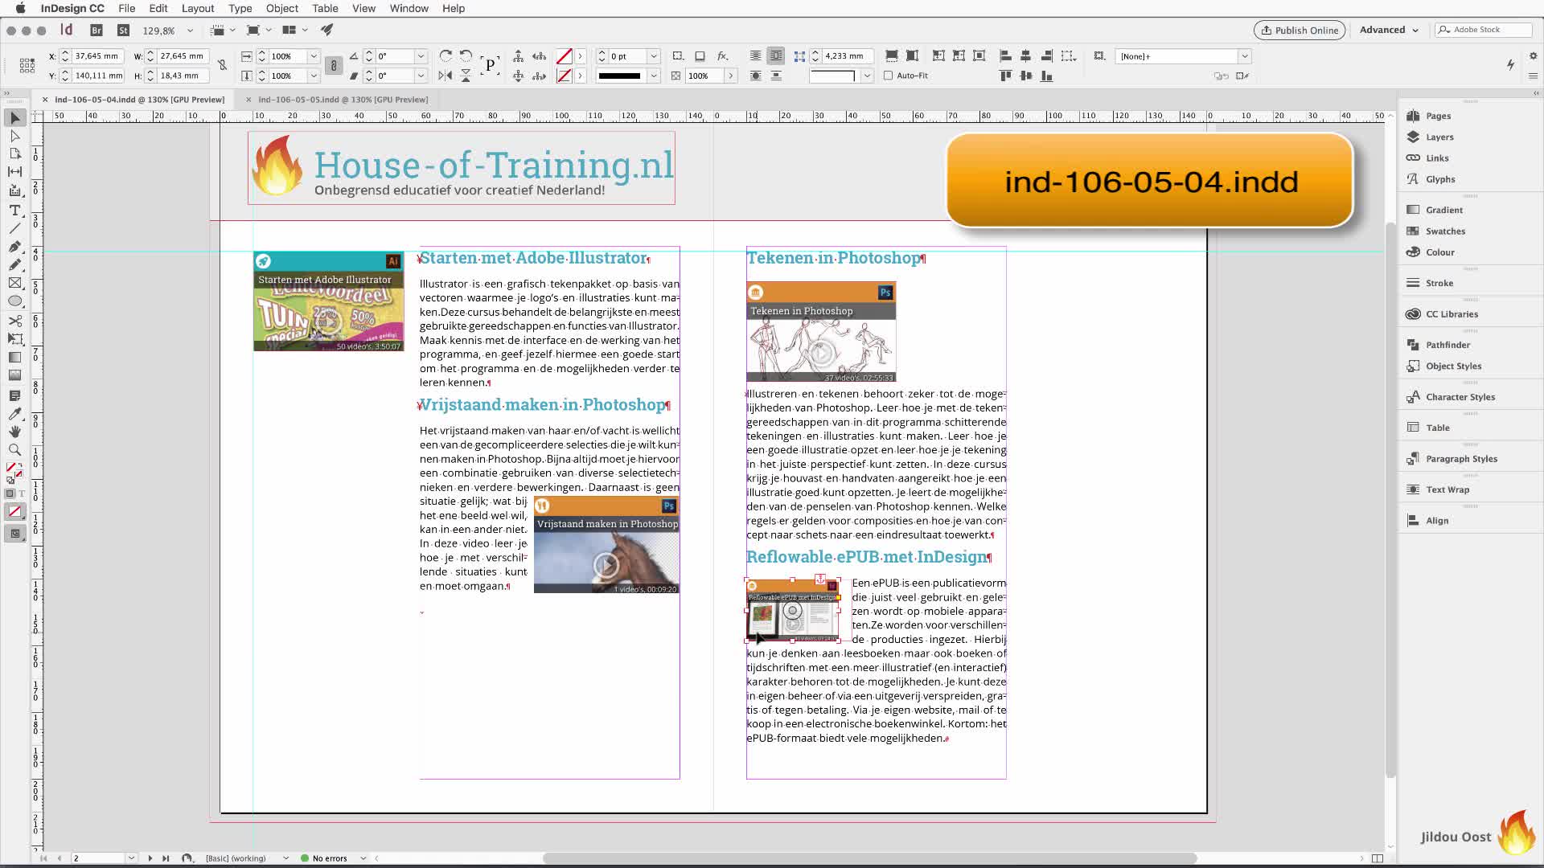Open the preflight No errors menu arrow
Image resolution: width=1544 pixels, height=868 pixels.
point(363,858)
